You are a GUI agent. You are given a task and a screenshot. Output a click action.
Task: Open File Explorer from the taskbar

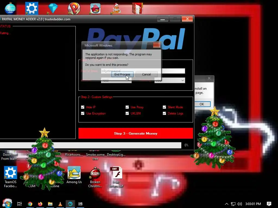[50, 204]
